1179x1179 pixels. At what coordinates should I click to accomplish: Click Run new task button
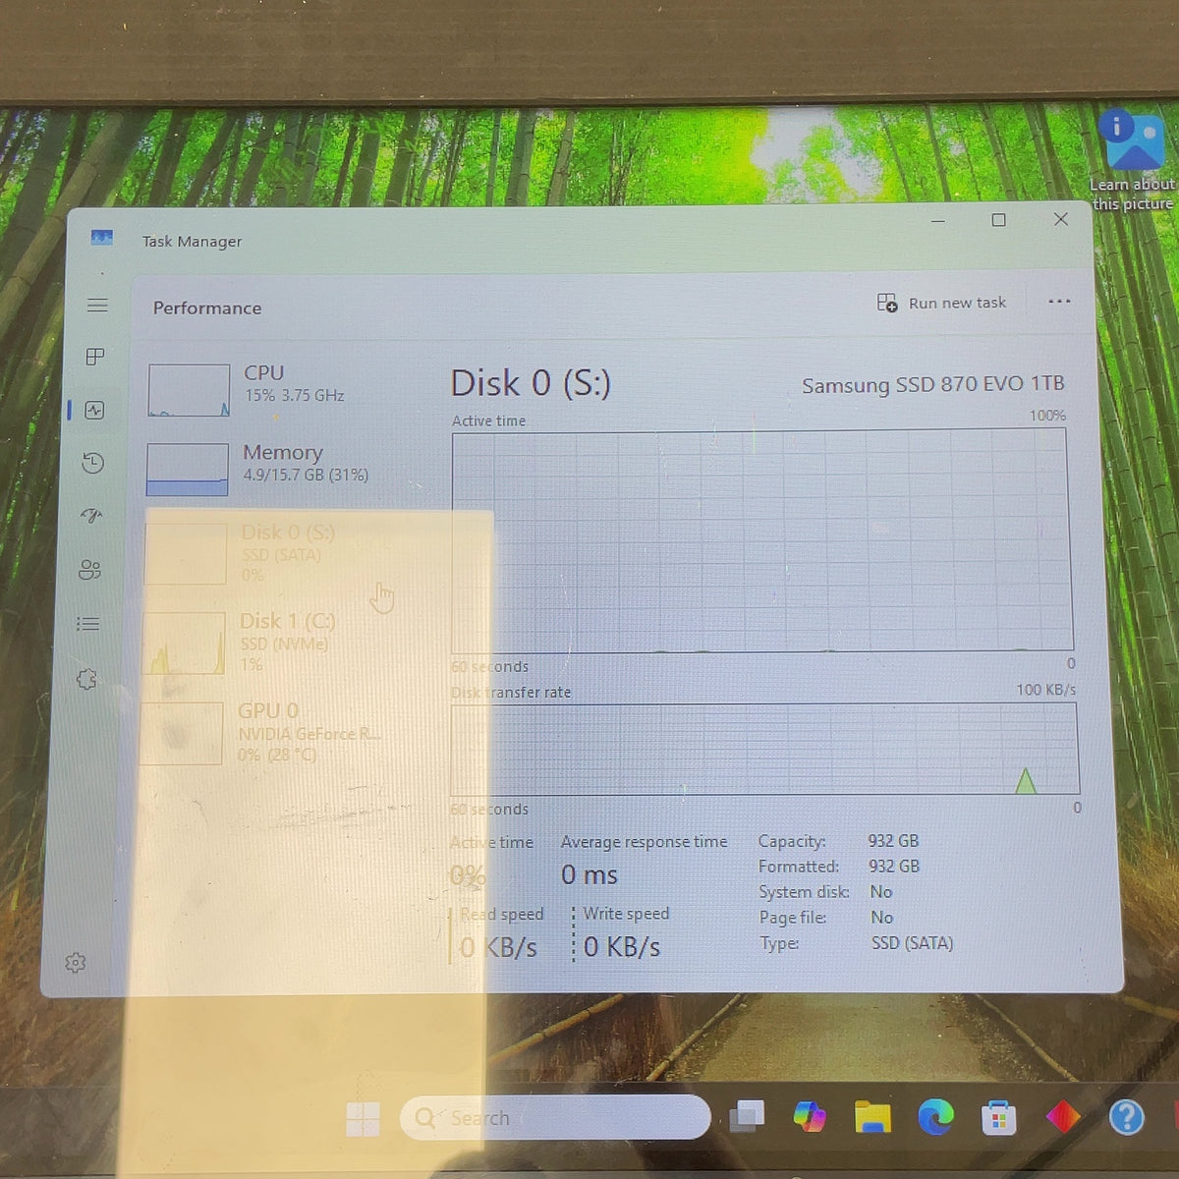(x=941, y=303)
